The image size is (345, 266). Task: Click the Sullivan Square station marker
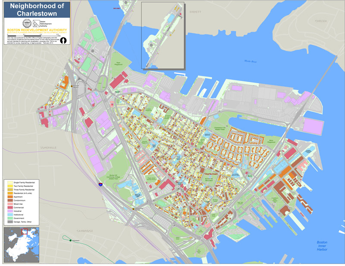click(72, 86)
